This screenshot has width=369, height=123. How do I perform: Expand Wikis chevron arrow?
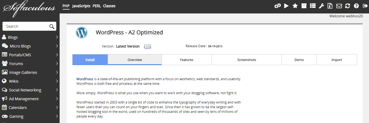57,81
